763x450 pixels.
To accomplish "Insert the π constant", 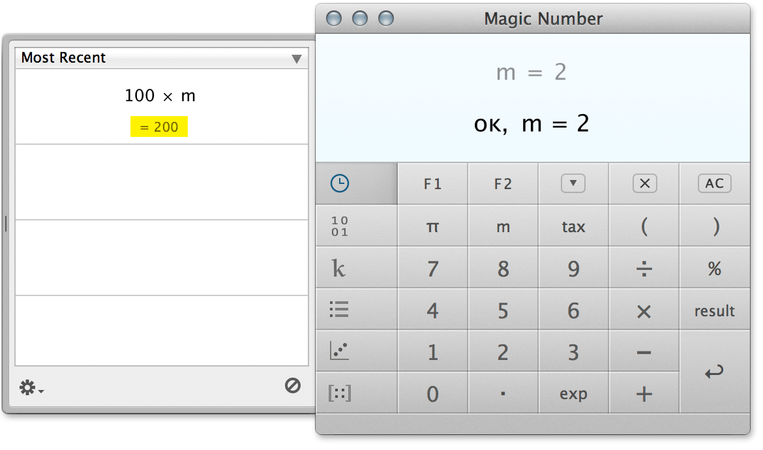I will 432,226.
